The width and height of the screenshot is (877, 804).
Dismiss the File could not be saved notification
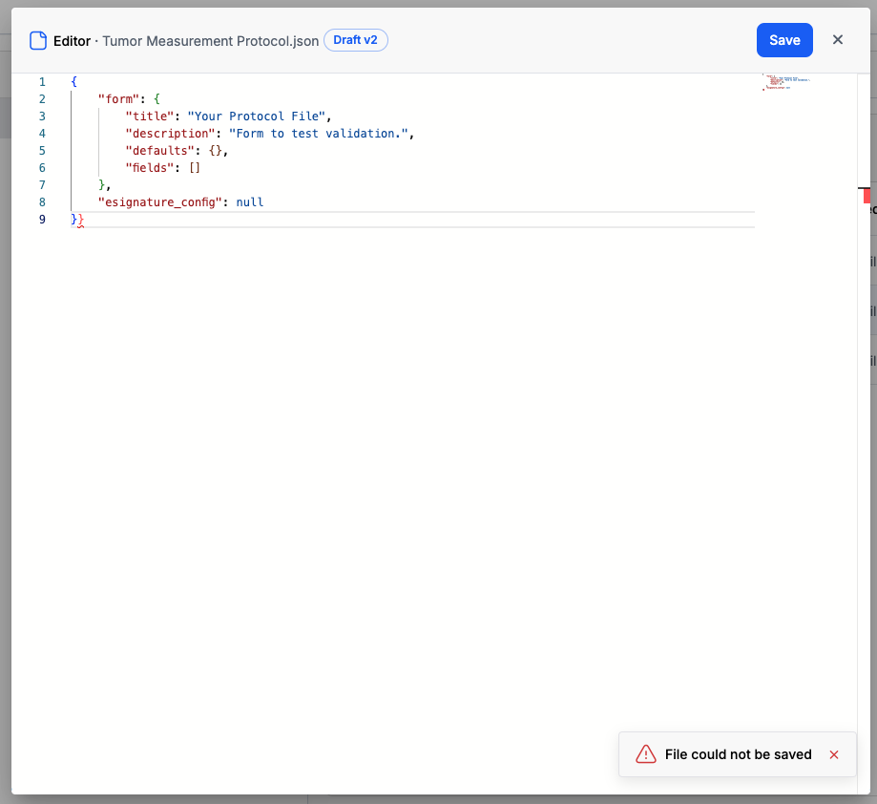[833, 754]
